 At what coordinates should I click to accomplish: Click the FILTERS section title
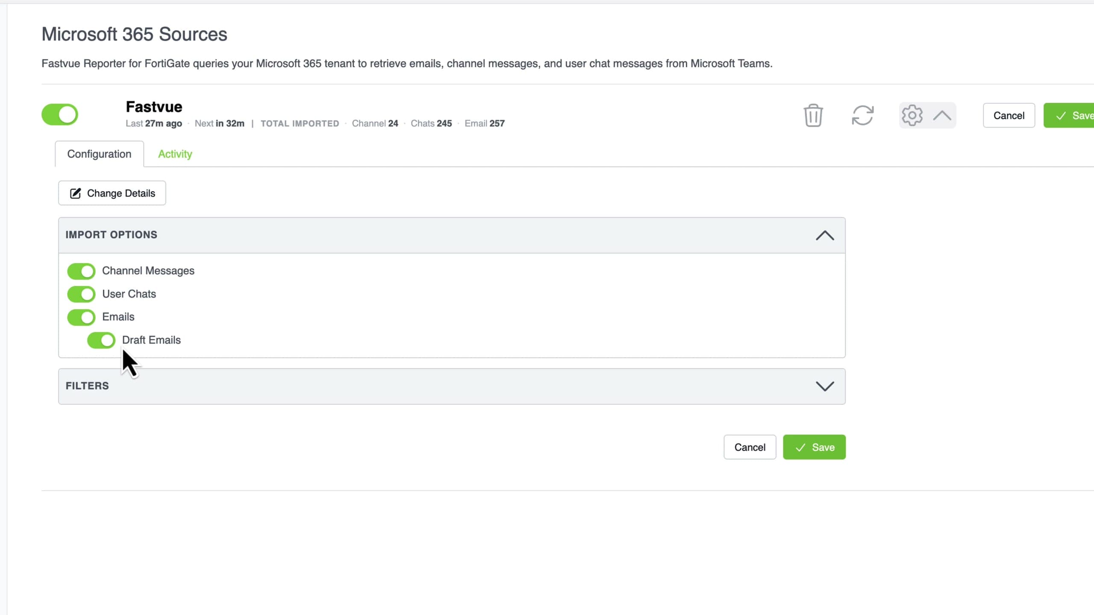(87, 386)
